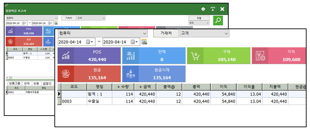Click the 현금시재 cash deposit tile icon
310x131 pixels.
pos(131,74)
